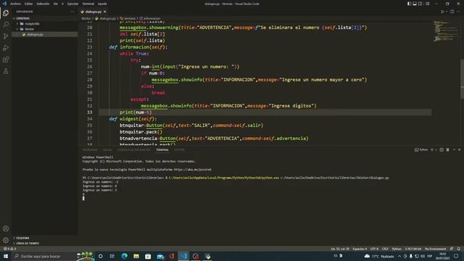Open the Ver menu
The width and height of the screenshot is (464, 261).
tap(56, 4)
